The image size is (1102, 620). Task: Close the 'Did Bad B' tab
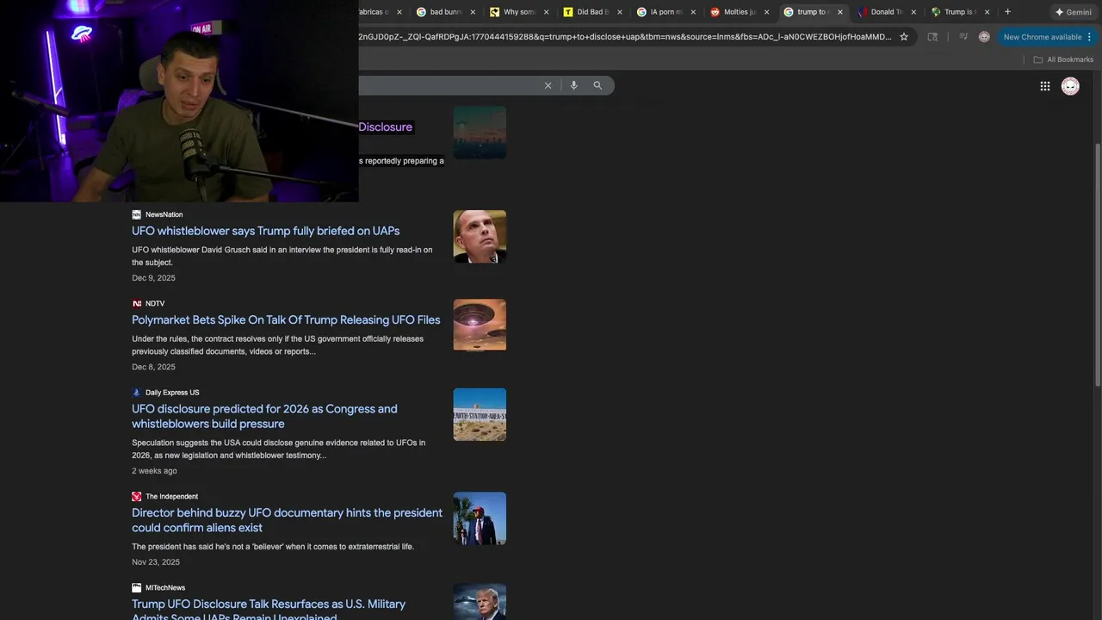pyautogui.click(x=619, y=12)
